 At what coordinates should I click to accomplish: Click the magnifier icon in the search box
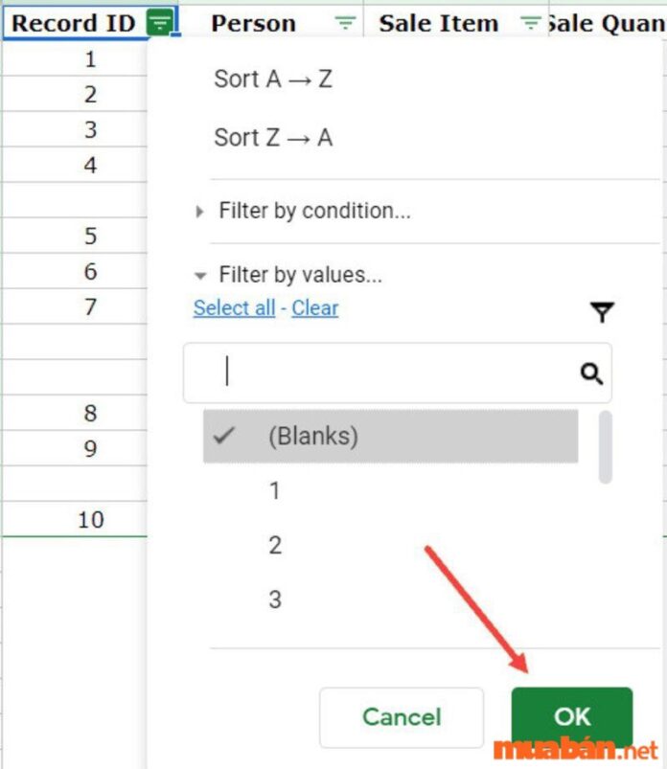tap(591, 373)
